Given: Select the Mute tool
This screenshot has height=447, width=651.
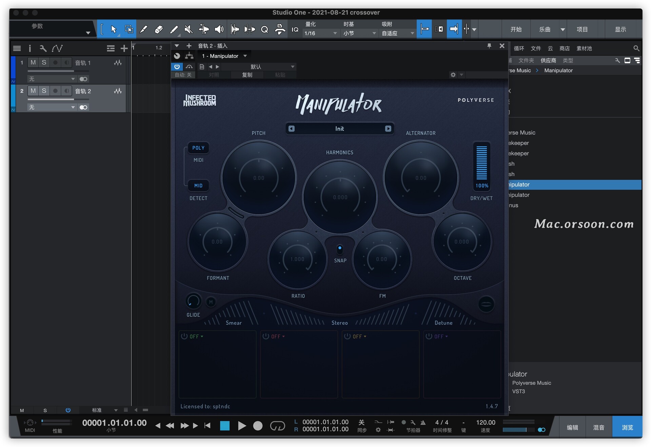Looking at the screenshot, I should click(189, 30).
